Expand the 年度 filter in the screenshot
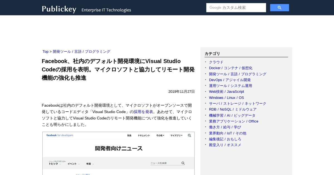334x175 pixels. coord(90,164)
